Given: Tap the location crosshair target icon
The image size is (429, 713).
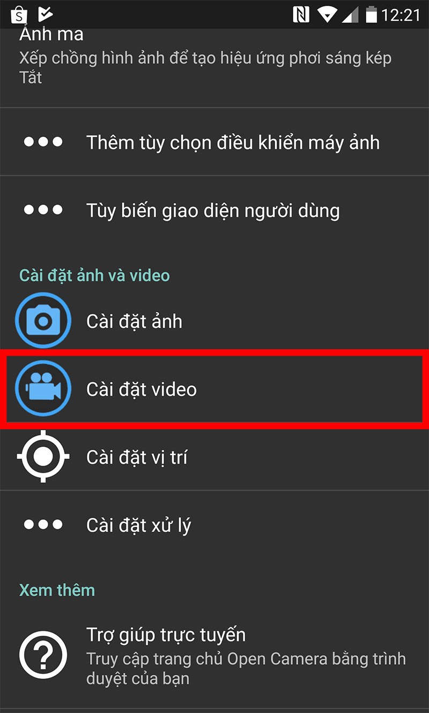Looking at the screenshot, I should [43, 457].
